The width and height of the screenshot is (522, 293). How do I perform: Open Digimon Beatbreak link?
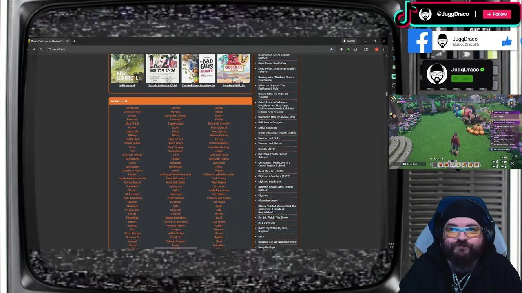(270, 181)
